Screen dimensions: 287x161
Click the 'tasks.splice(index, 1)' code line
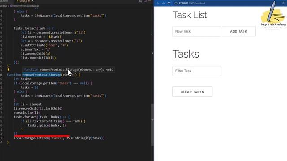(47, 125)
